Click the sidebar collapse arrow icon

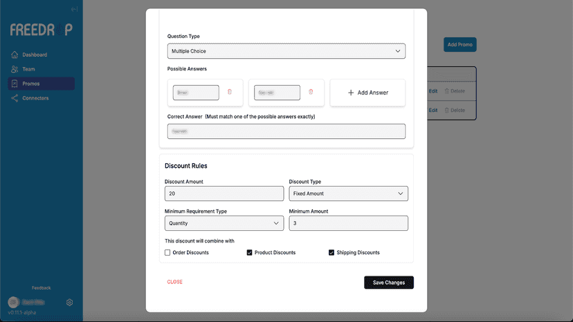(74, 9)
